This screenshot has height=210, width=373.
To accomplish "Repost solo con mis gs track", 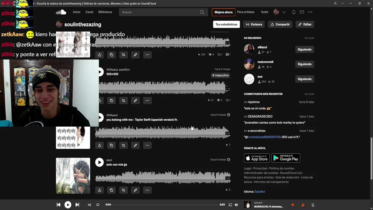I will tap(123, 190).
